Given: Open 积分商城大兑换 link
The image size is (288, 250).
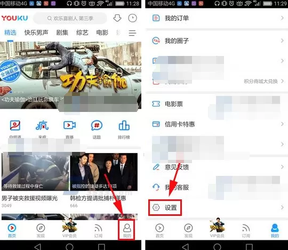Looking at the screenshot, I should click(x=261, y=81).
